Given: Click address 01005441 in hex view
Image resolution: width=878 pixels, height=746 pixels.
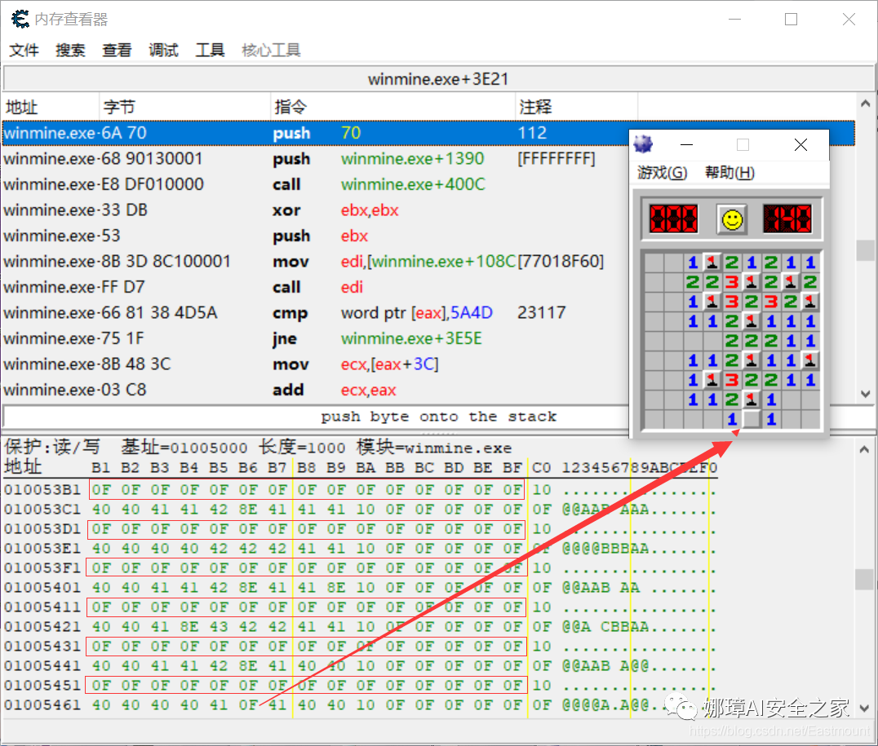Looking at the screenshot, I should (42, 666).
